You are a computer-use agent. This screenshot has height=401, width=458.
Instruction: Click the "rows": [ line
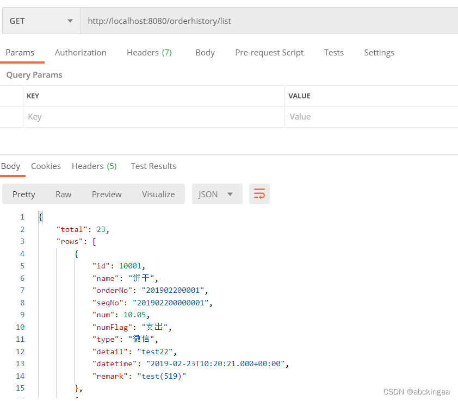click(x=76, y=241)
